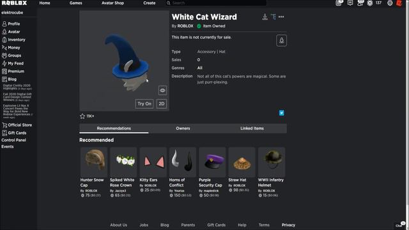Image resolution: width=409 pixels, height=230 pixels.
Task: Open the settings gear icon
Action: pos(390,3)
